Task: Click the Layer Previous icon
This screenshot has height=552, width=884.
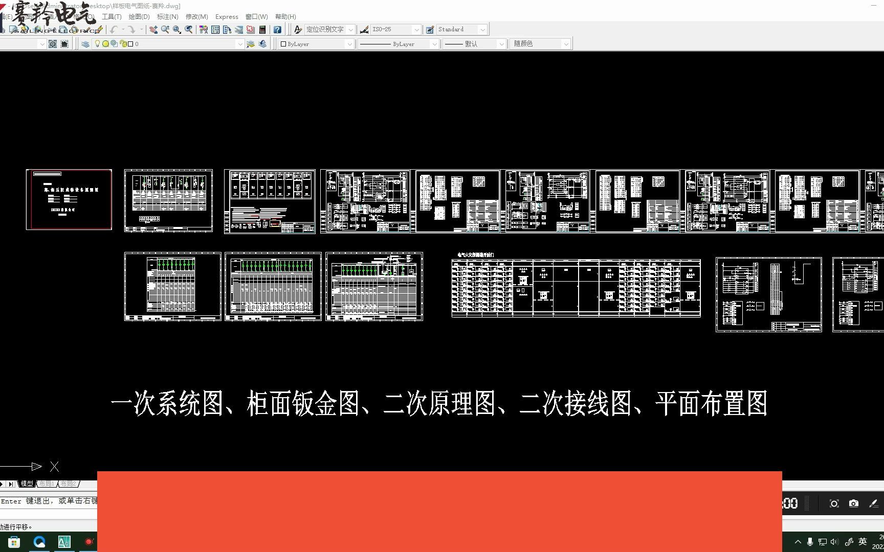Action: [x=262, y=44]
